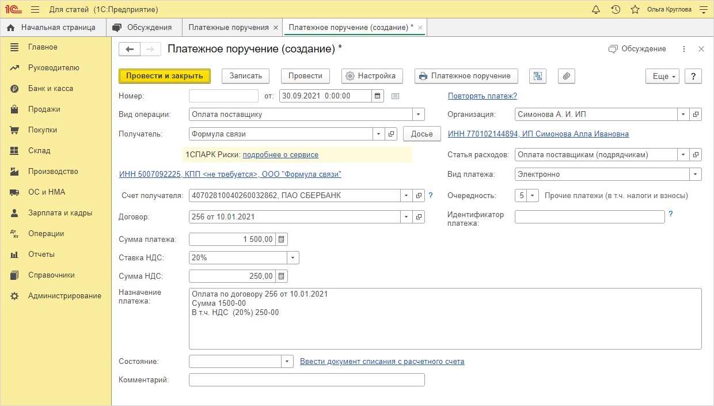Expand Счет получателя dropdown arrow

pos(407,196)
